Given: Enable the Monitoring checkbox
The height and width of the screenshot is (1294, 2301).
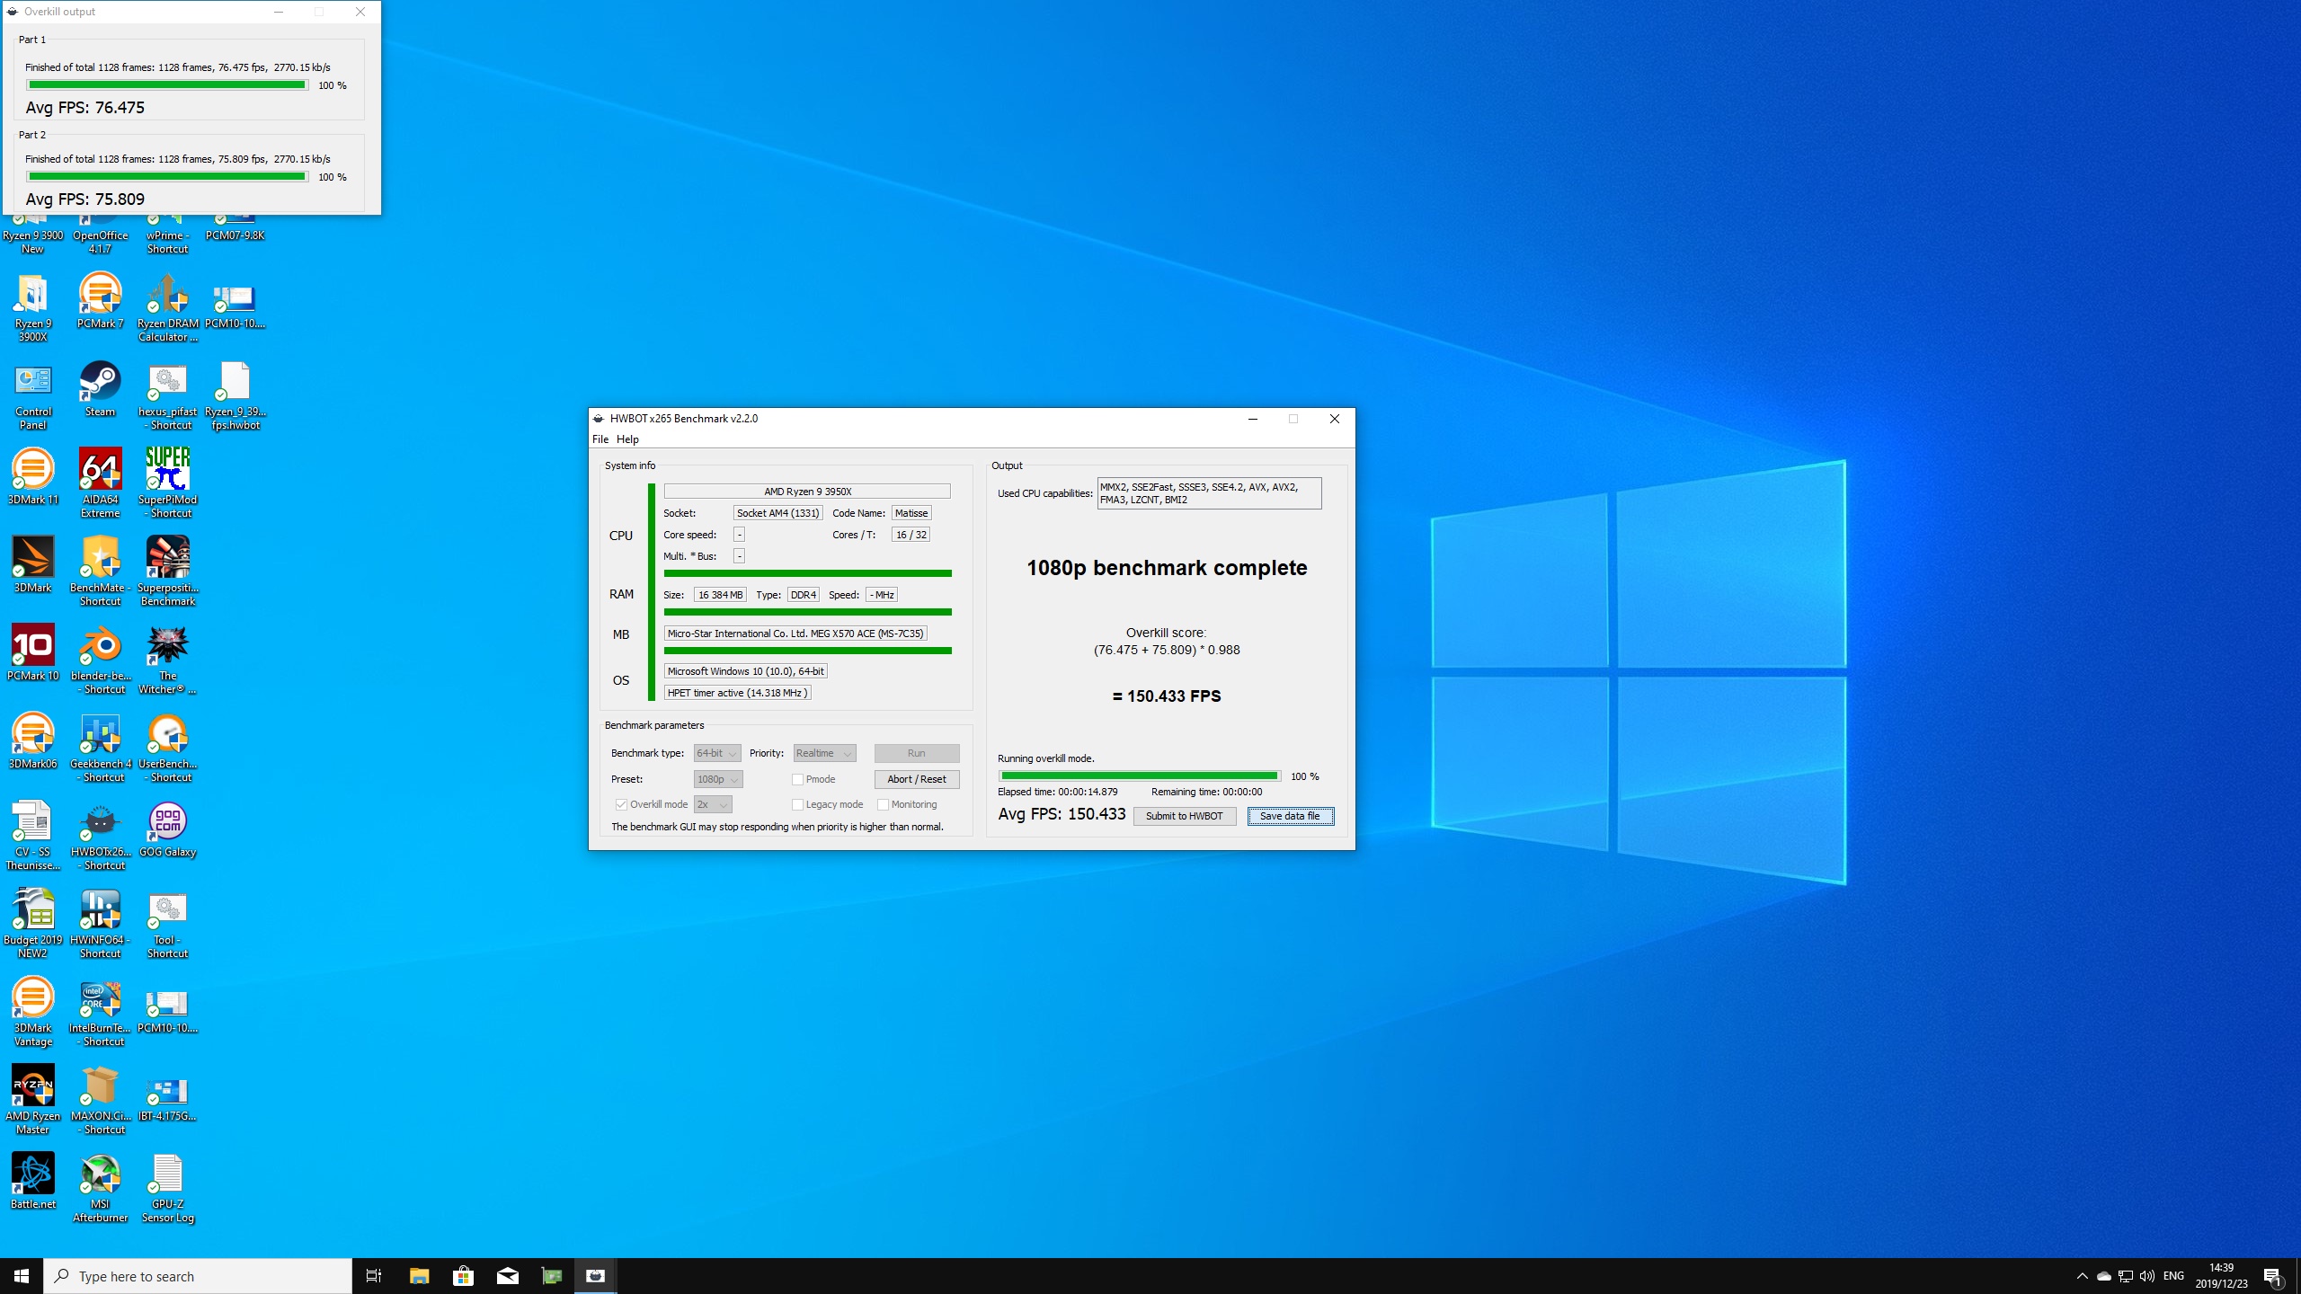Looking at the screenshot, I should point(883,804).
